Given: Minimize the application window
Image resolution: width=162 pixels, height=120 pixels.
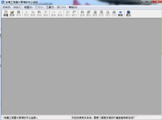Looking at the screenshot, I should [x=144, y=2].
